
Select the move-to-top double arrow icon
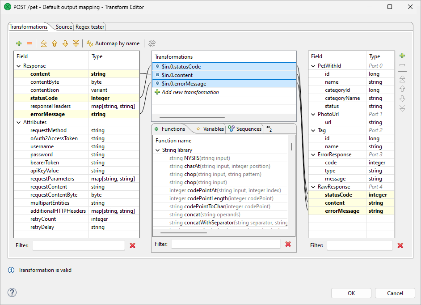pyautogui.click(x=43, y=43)
